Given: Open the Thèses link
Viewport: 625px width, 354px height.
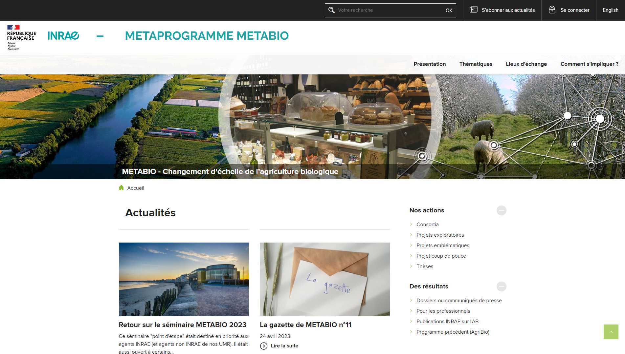Looking at the screenshot, I should coord(425,266).
